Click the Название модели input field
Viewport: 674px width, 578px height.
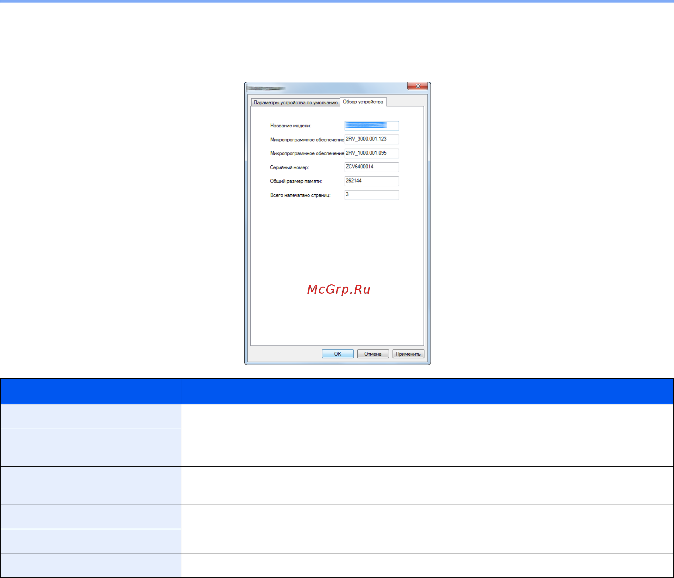point(371,125)
